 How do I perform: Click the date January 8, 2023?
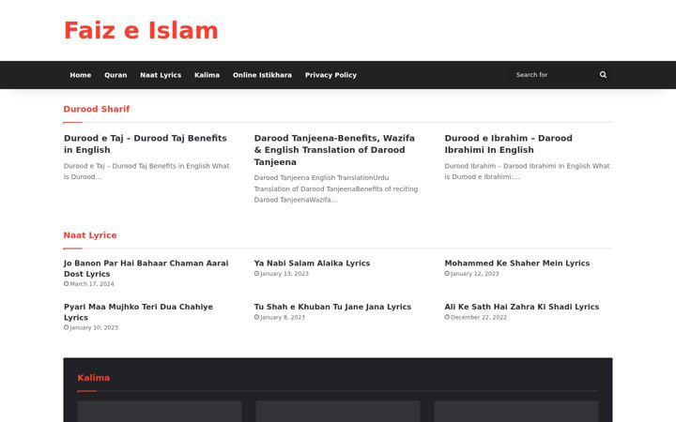pos(283,317)
